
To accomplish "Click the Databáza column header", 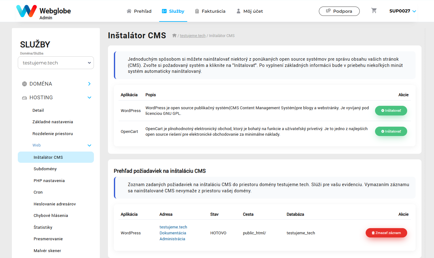I will (295, 214).
